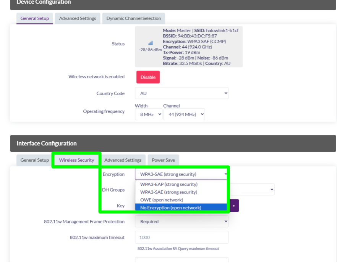Click the signal strength icon in Status

point(151,43)
